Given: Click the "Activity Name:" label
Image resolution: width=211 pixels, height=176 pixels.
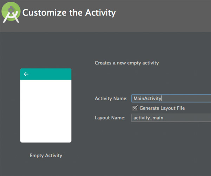Looking at the screenshot, I should 111,99.
